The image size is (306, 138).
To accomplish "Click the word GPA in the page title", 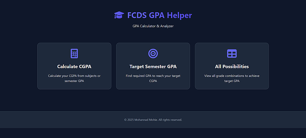I will click(156, 15).
